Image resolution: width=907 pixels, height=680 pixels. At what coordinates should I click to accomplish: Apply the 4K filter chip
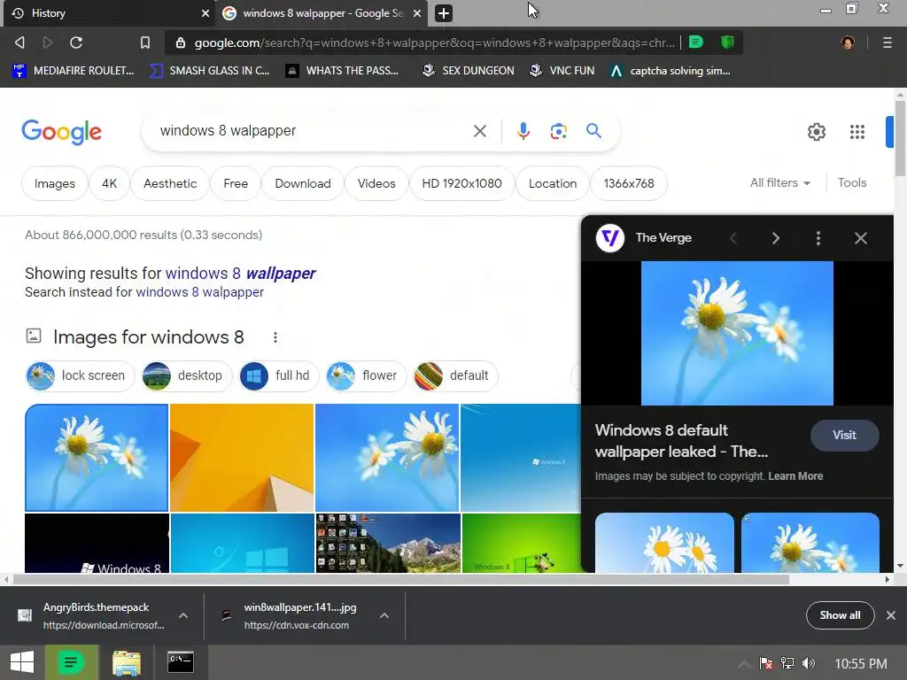point(109,183)
